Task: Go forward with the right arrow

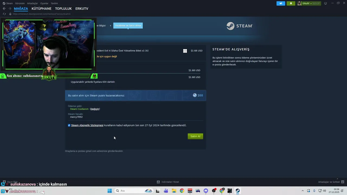Action: coord(10,9)
